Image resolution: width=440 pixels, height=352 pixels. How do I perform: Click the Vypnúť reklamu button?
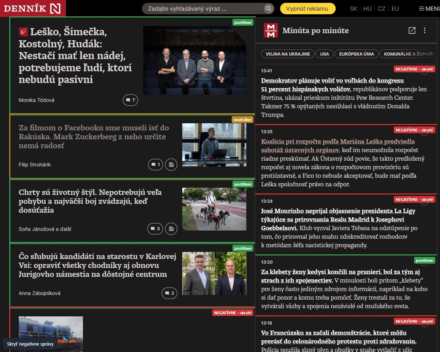pyautogui.click(x=308, y=9)
